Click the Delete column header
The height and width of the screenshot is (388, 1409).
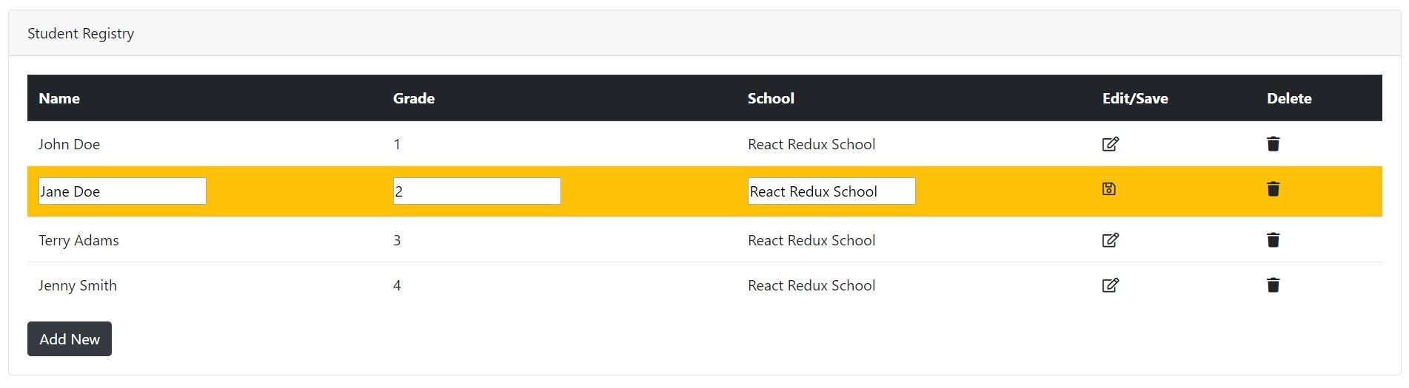coord(1289,98)
